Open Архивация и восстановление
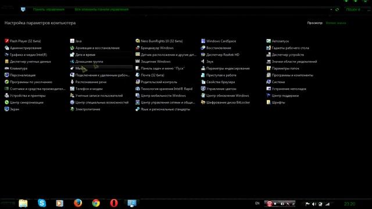This screenshot has height=209, width=372. pyautogui.click(x=98, y=48)
